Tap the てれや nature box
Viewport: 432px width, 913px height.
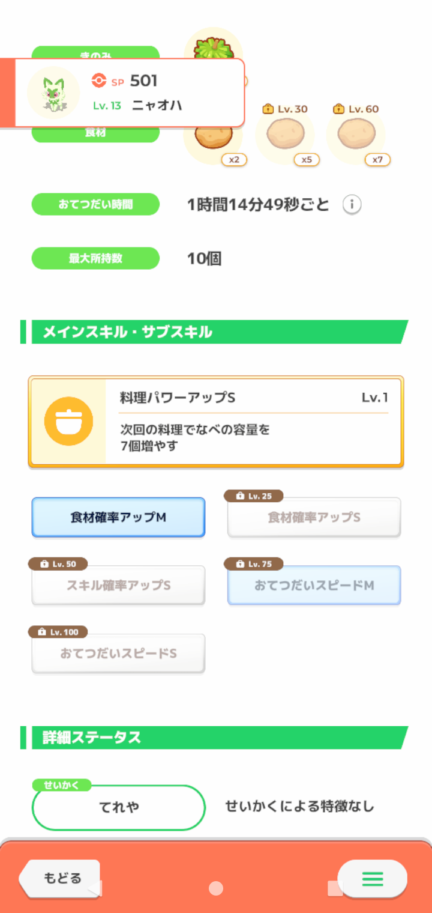pyautogui.click(x=118, y=807)
